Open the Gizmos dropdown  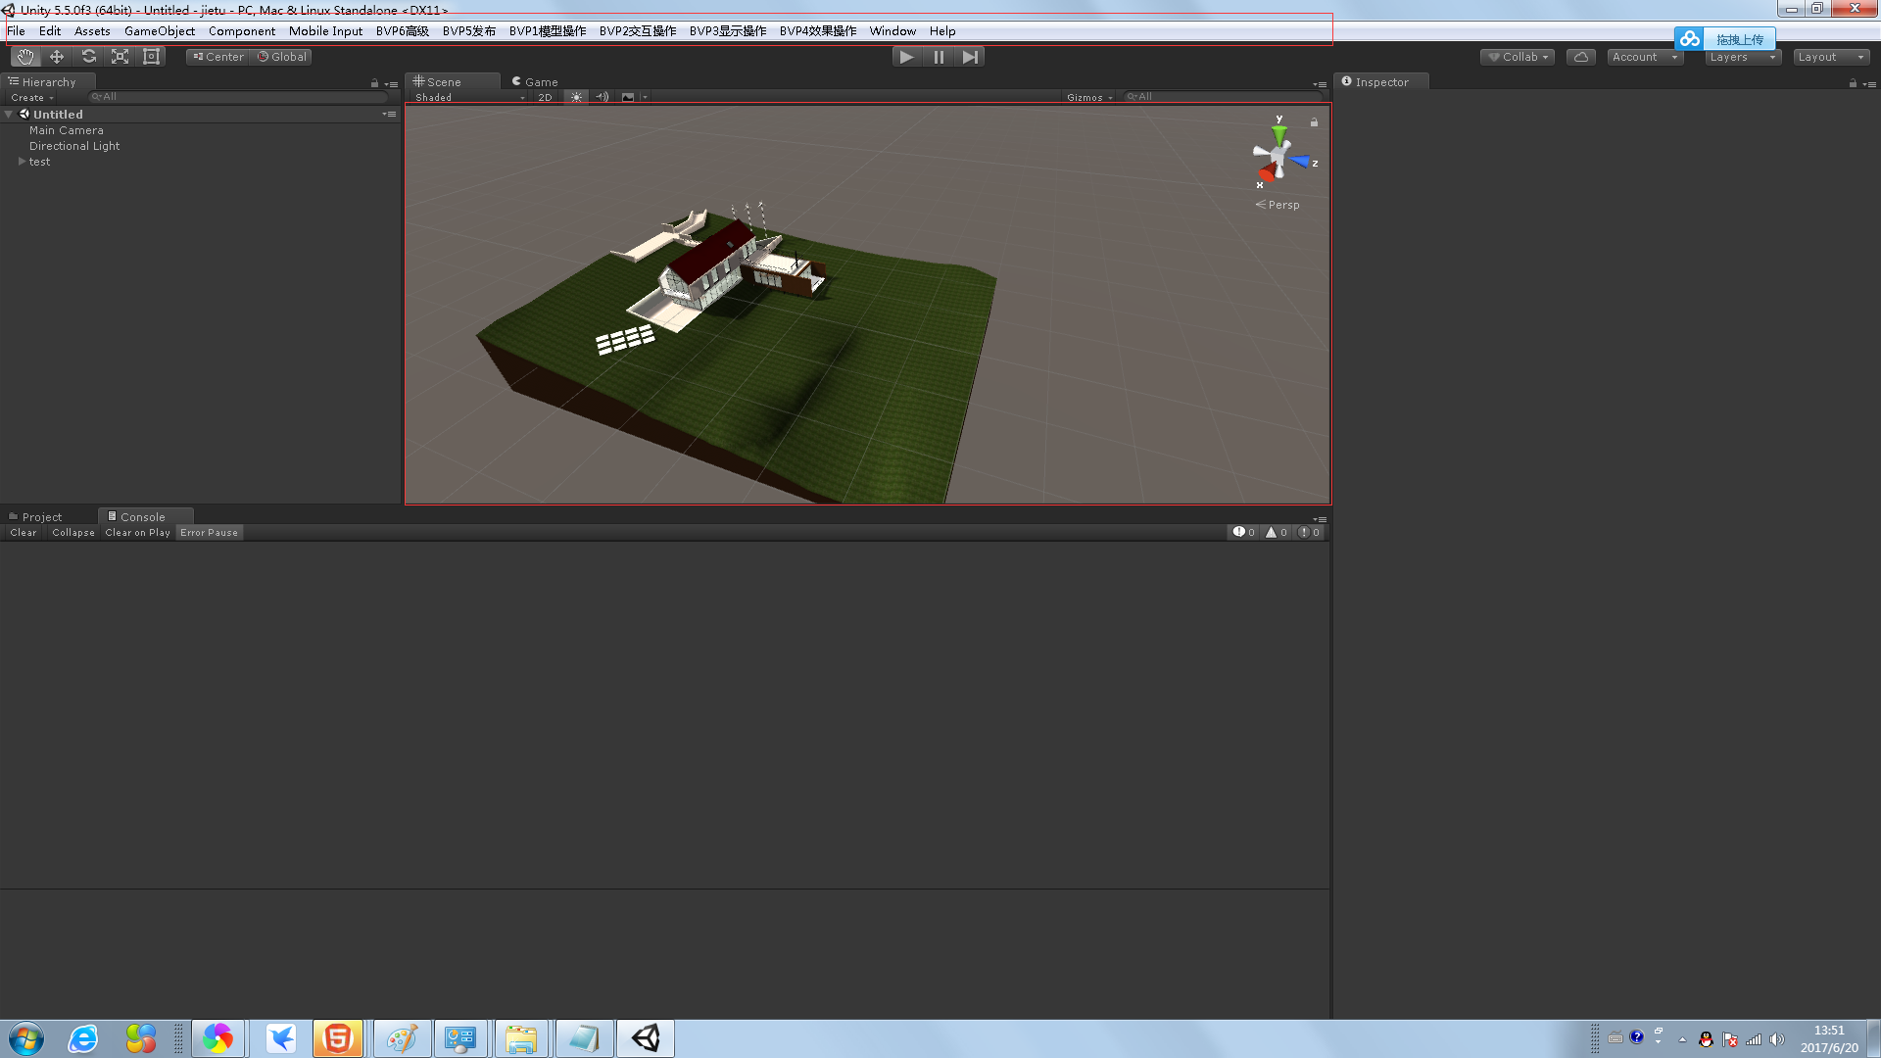click(x=1088, y=97)
